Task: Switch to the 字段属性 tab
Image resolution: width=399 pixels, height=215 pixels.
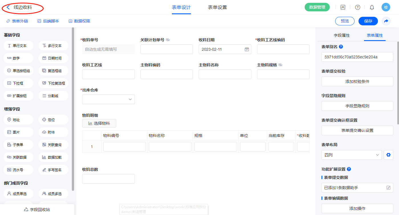Action: [x=341, y=35]
